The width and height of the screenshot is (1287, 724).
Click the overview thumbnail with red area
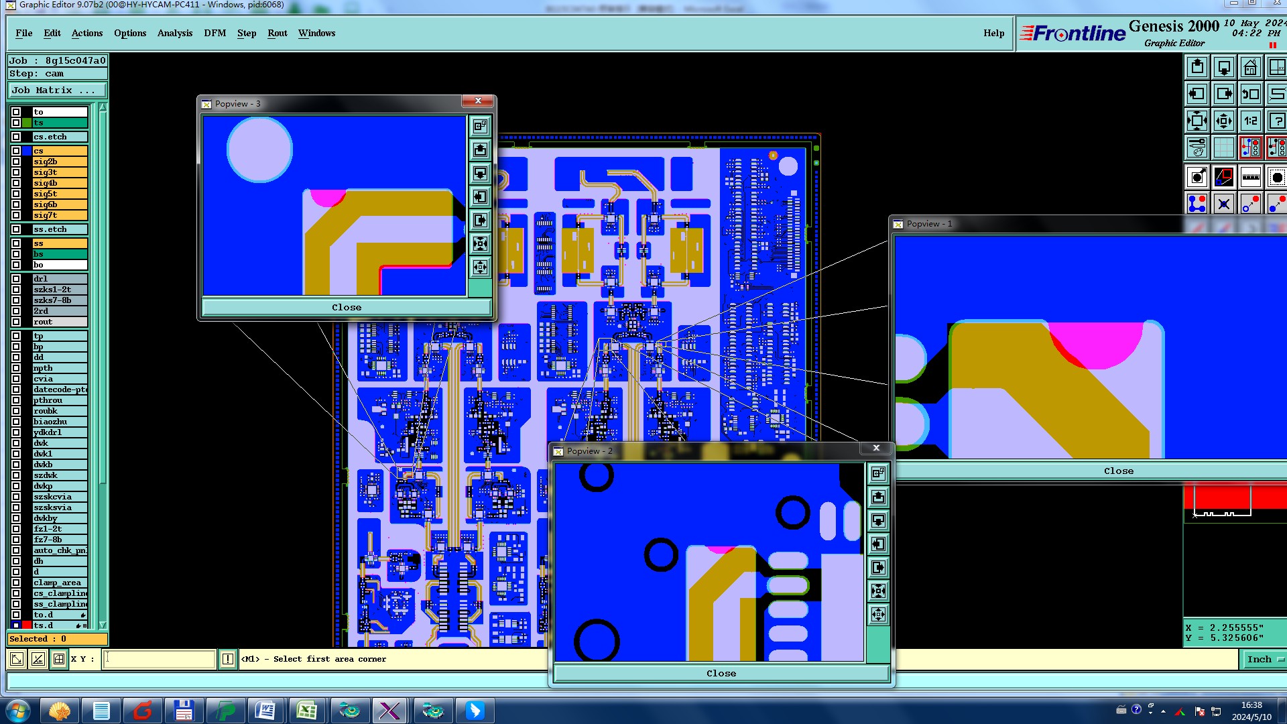tap(1235, 551)
